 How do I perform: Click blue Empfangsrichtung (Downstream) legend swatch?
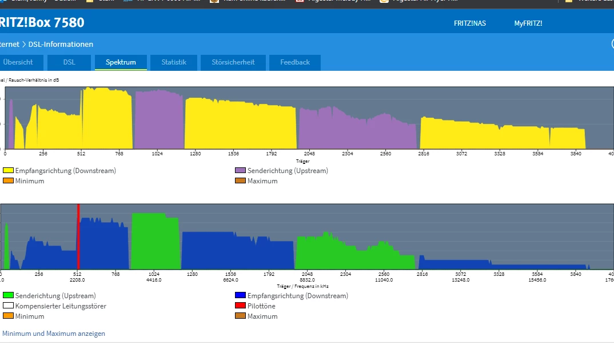click(x=241, y=295)
